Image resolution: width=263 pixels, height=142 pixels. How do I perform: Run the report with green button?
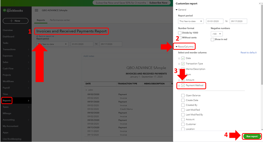tap(252, 136)
